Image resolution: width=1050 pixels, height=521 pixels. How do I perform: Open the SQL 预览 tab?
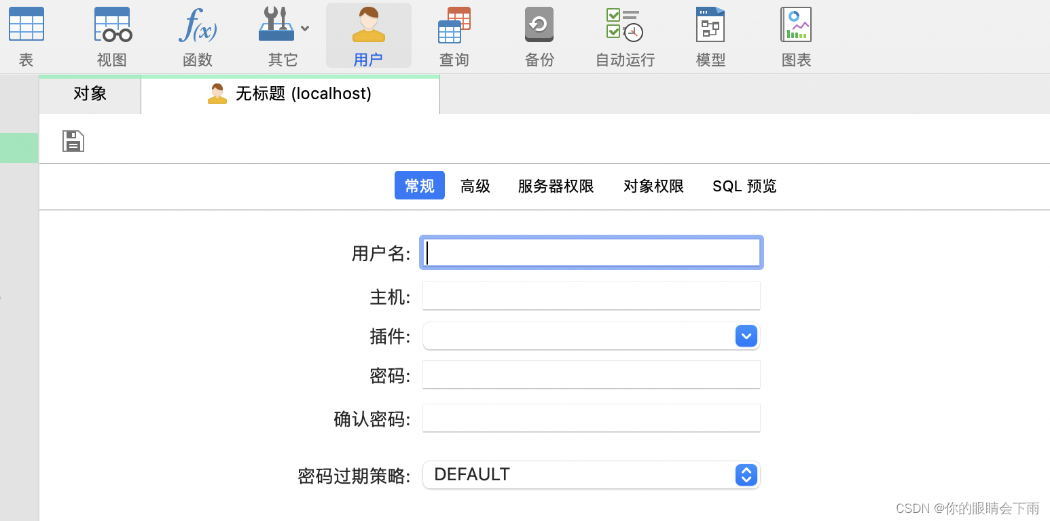click(744, 186)
